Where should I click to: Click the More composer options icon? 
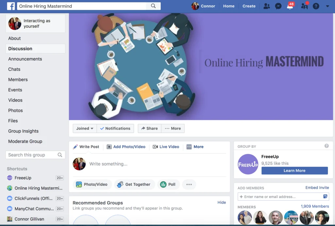(x=189, y=147)
